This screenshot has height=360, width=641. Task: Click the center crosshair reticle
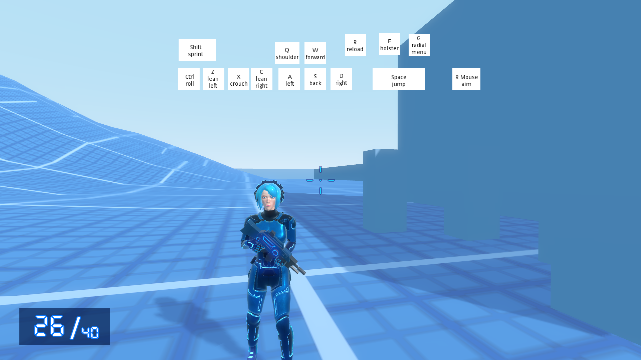click(x=320, y=180)
